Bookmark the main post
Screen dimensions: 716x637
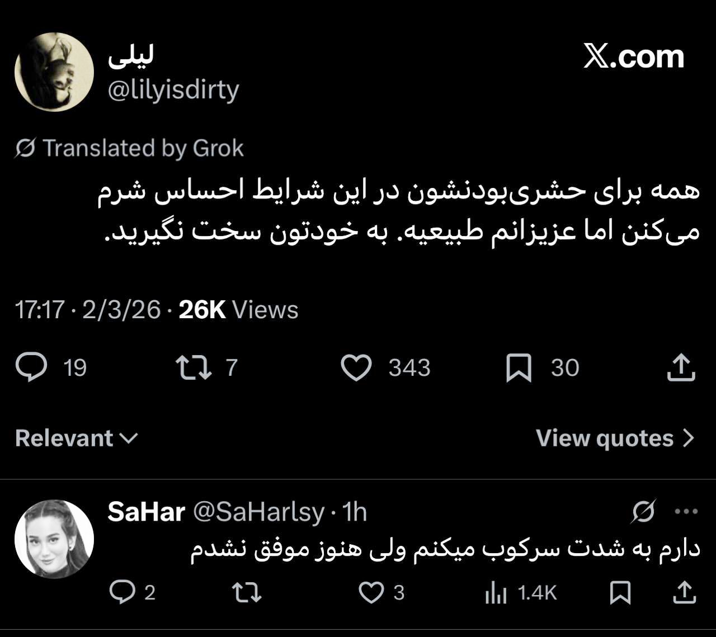pyautogui.click(x=519, y=368)
